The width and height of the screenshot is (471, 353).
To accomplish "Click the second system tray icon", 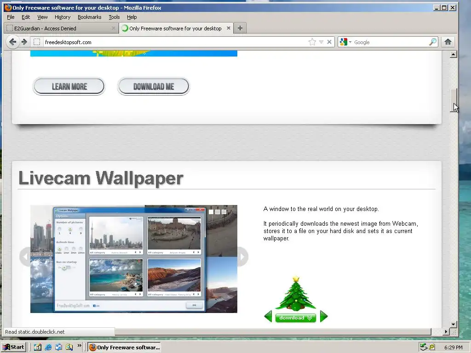I will point(432,347).
